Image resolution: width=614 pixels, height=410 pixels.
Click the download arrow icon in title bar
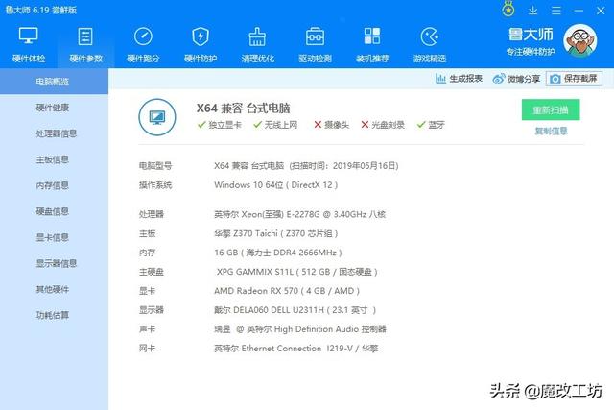[x=532, y=11]
